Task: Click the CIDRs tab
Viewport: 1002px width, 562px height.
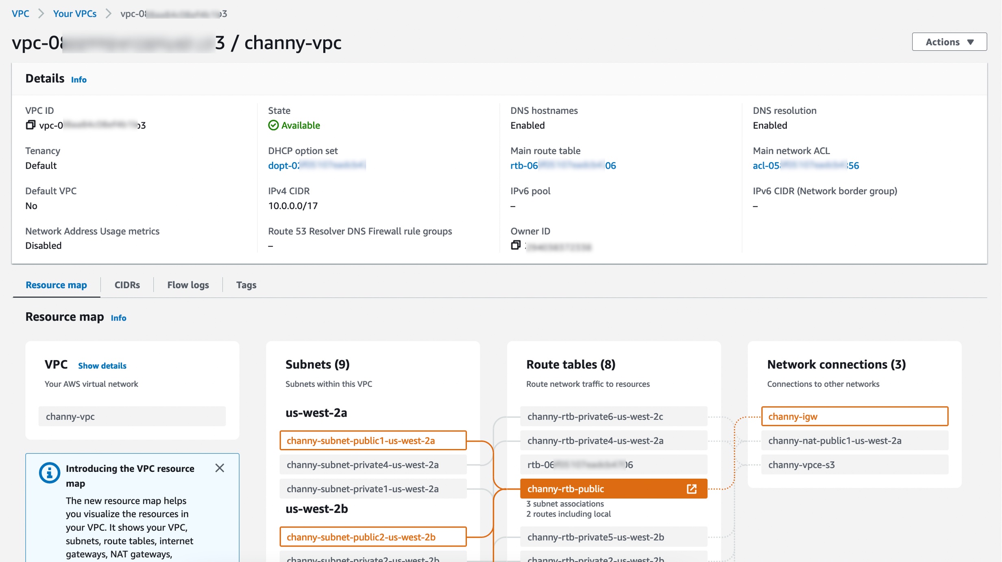Action: point(126,284)
